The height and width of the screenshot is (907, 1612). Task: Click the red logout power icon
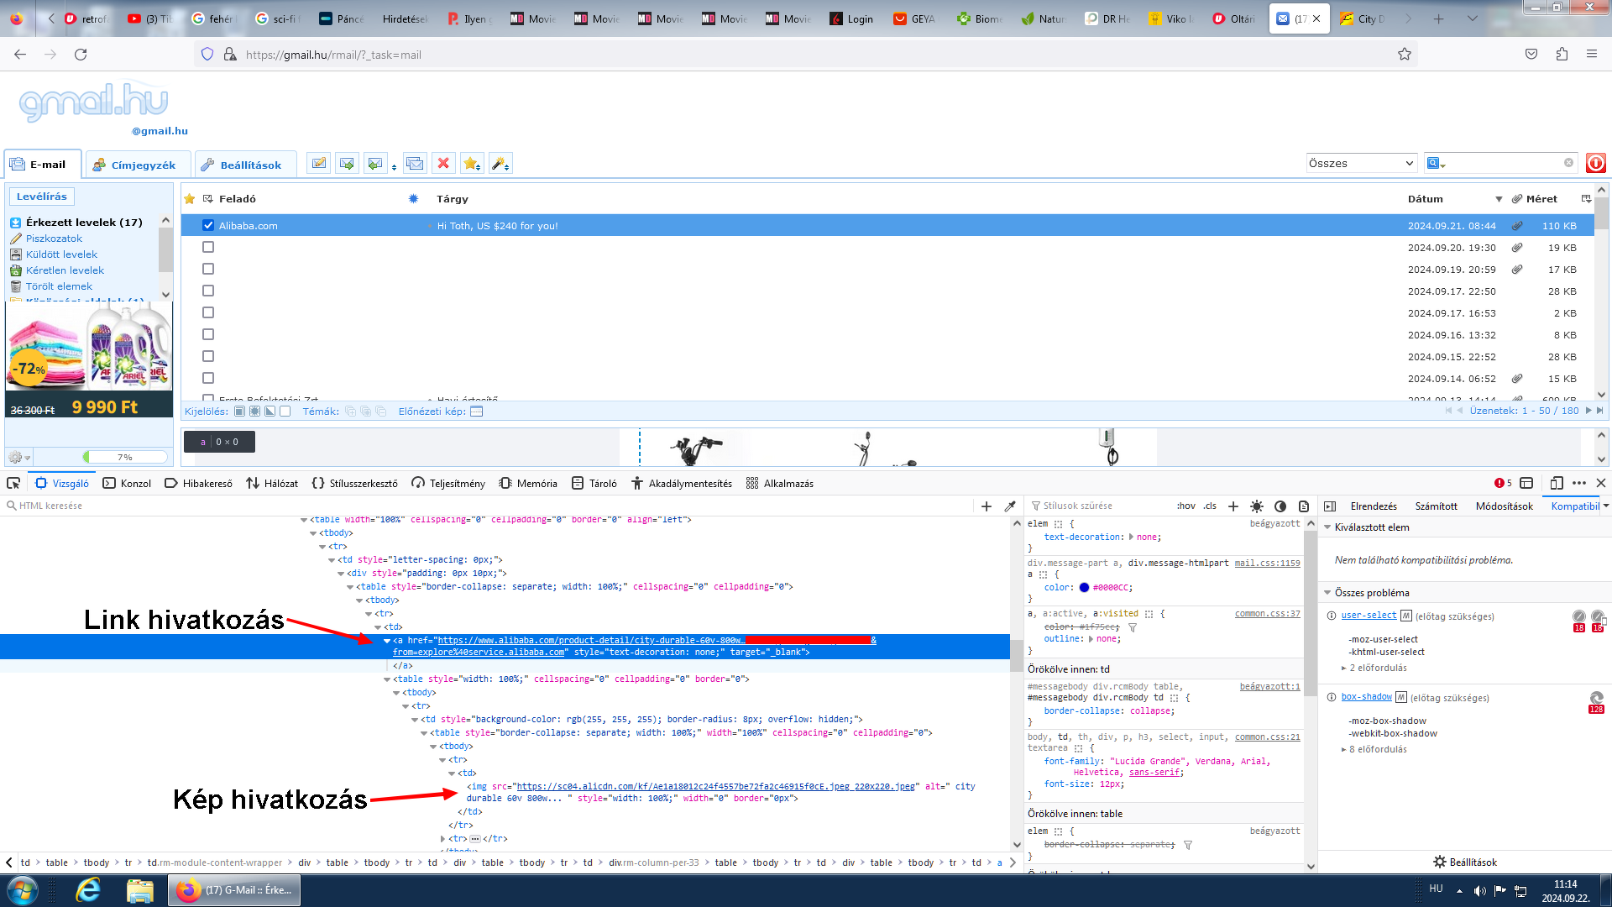pos(1596,164)
